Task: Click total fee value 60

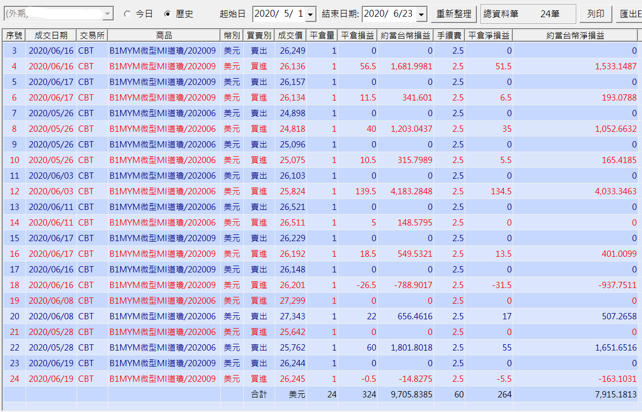Action: point(459,394)
